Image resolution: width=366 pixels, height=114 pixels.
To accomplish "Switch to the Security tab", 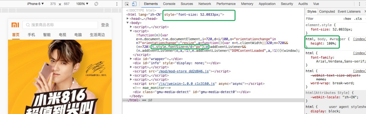I will point(287,4).
